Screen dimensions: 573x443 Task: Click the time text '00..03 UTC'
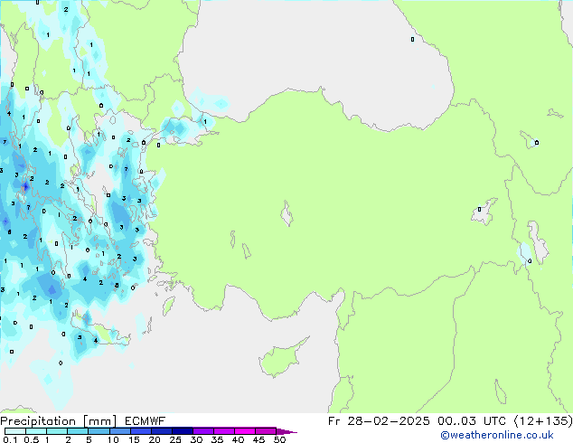(472, 421)
